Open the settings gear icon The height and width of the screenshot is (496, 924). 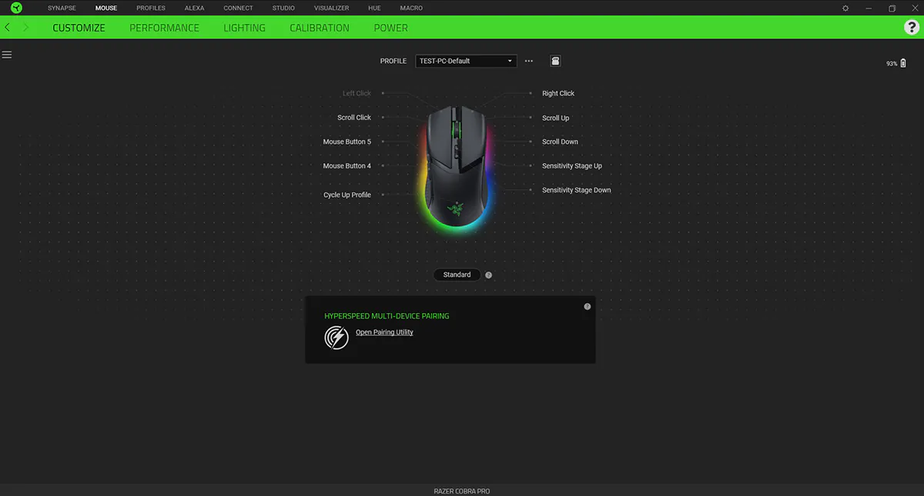[x=845, y=8]
